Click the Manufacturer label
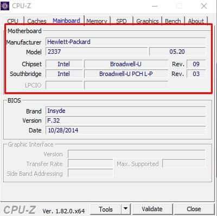 click(24, 42)
